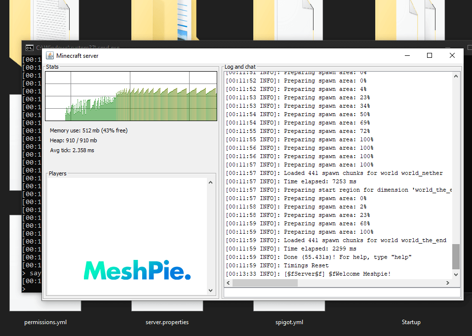The width and height of the screenshot is (472, 336).
Task: Click the 'Preparing spawn area: 4%' log line
Action: [296, 89]
